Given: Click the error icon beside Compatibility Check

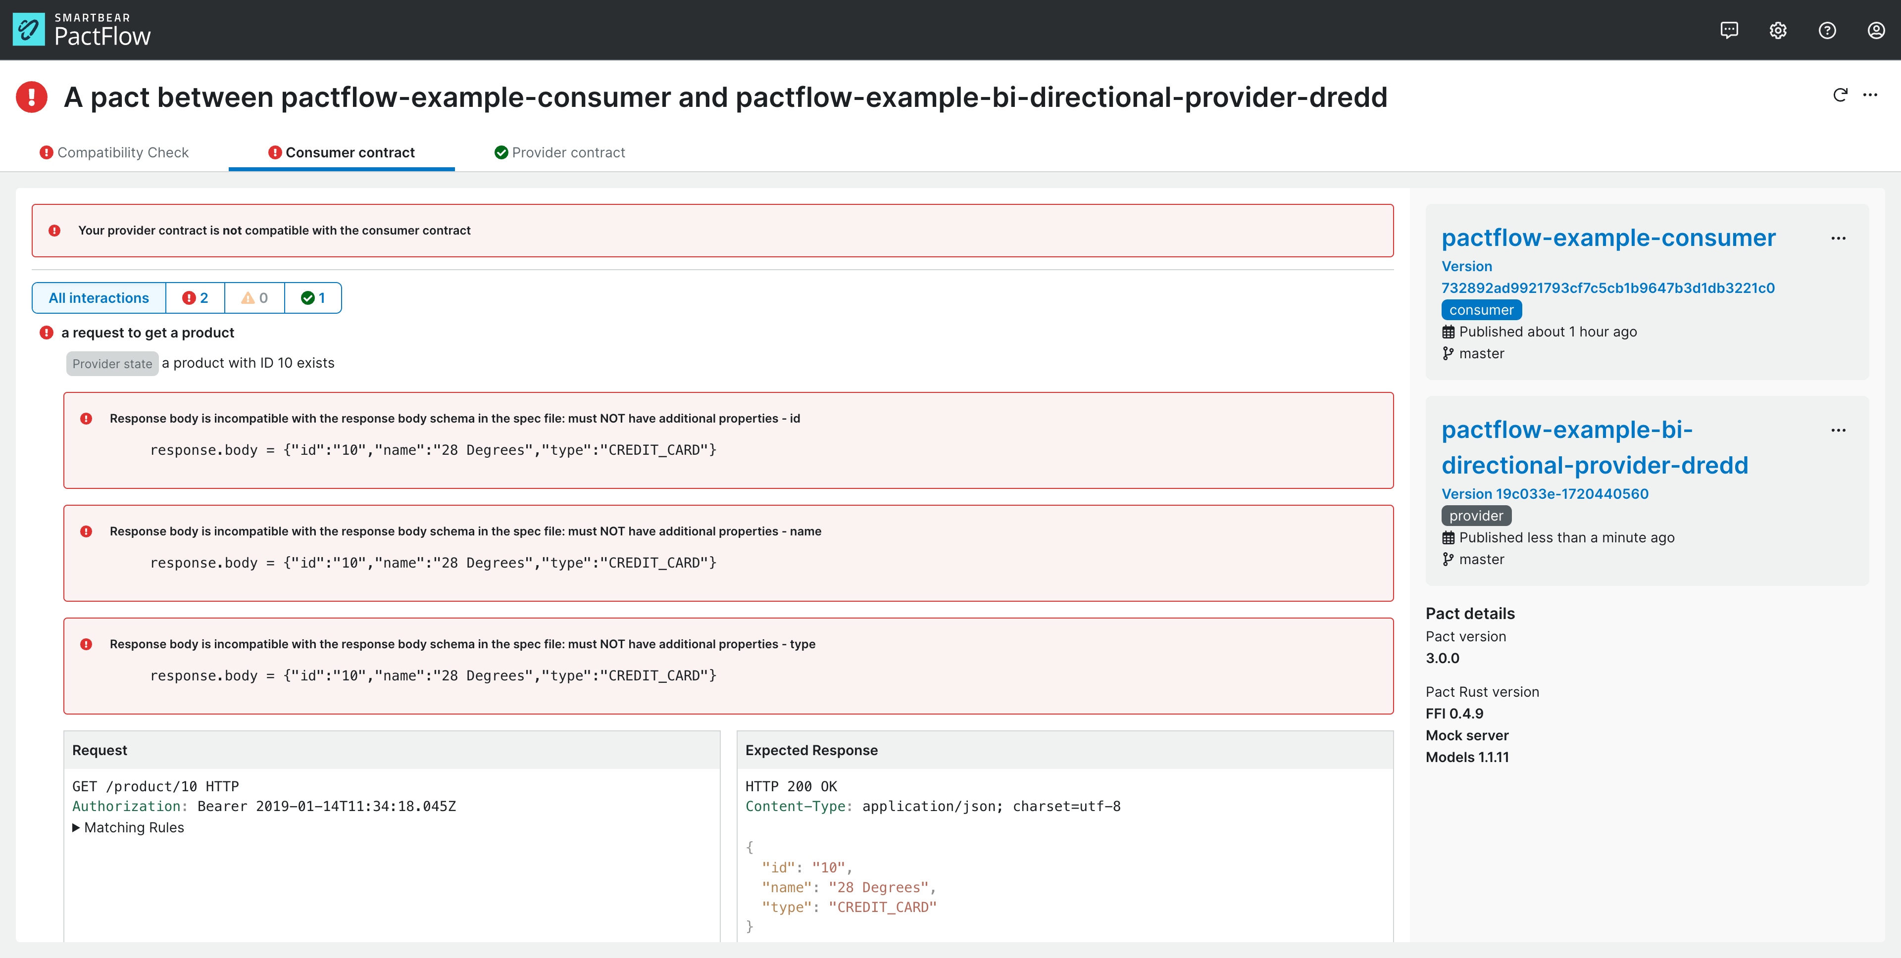Looking at the screenshot, I should pyautogui.click(x=46, y=152).
